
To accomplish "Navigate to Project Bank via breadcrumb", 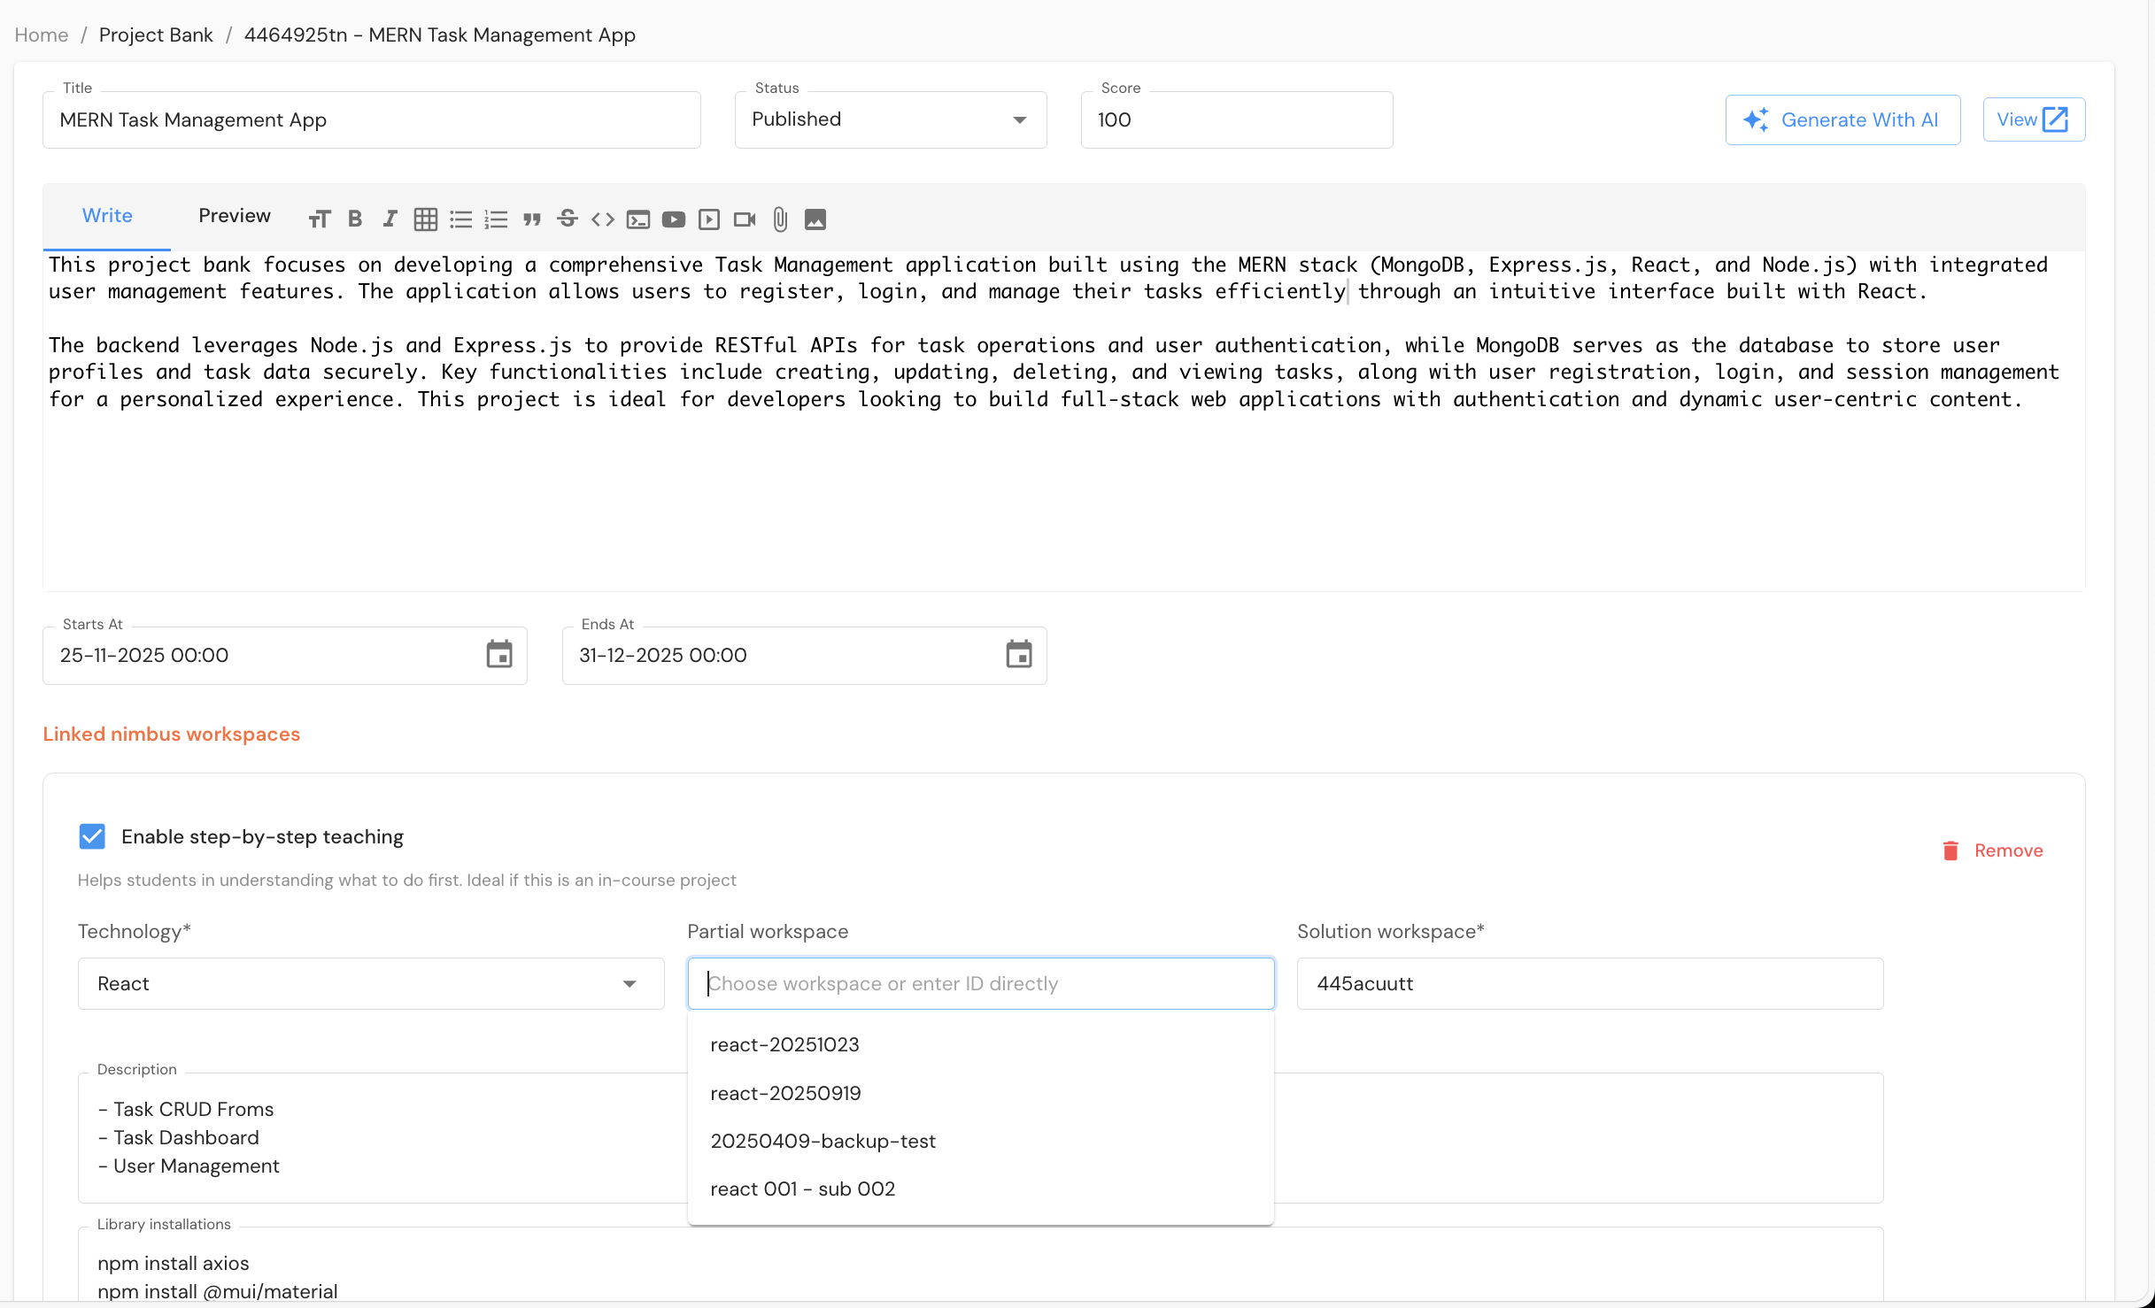I will [156, 35].
